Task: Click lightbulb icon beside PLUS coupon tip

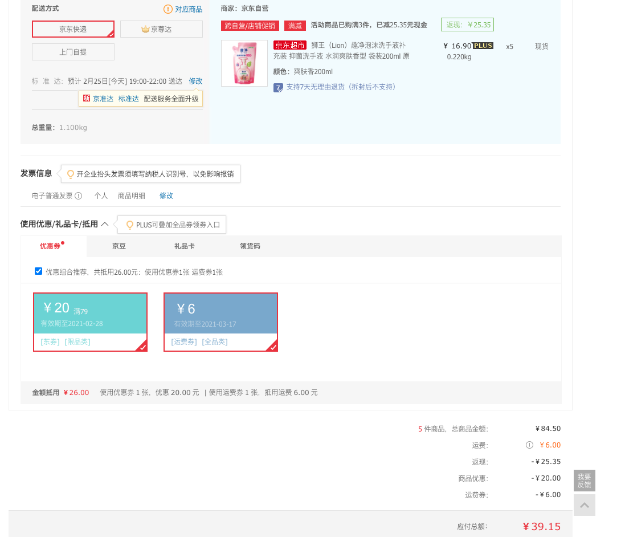Action: click(x=129, y=225)
